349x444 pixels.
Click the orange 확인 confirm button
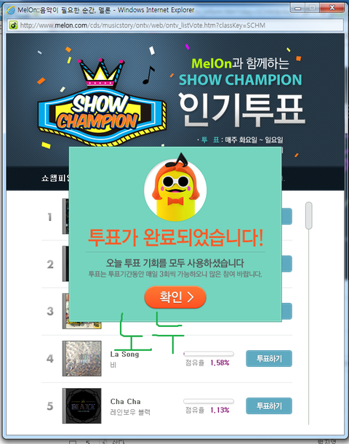[x=175, y=297]
